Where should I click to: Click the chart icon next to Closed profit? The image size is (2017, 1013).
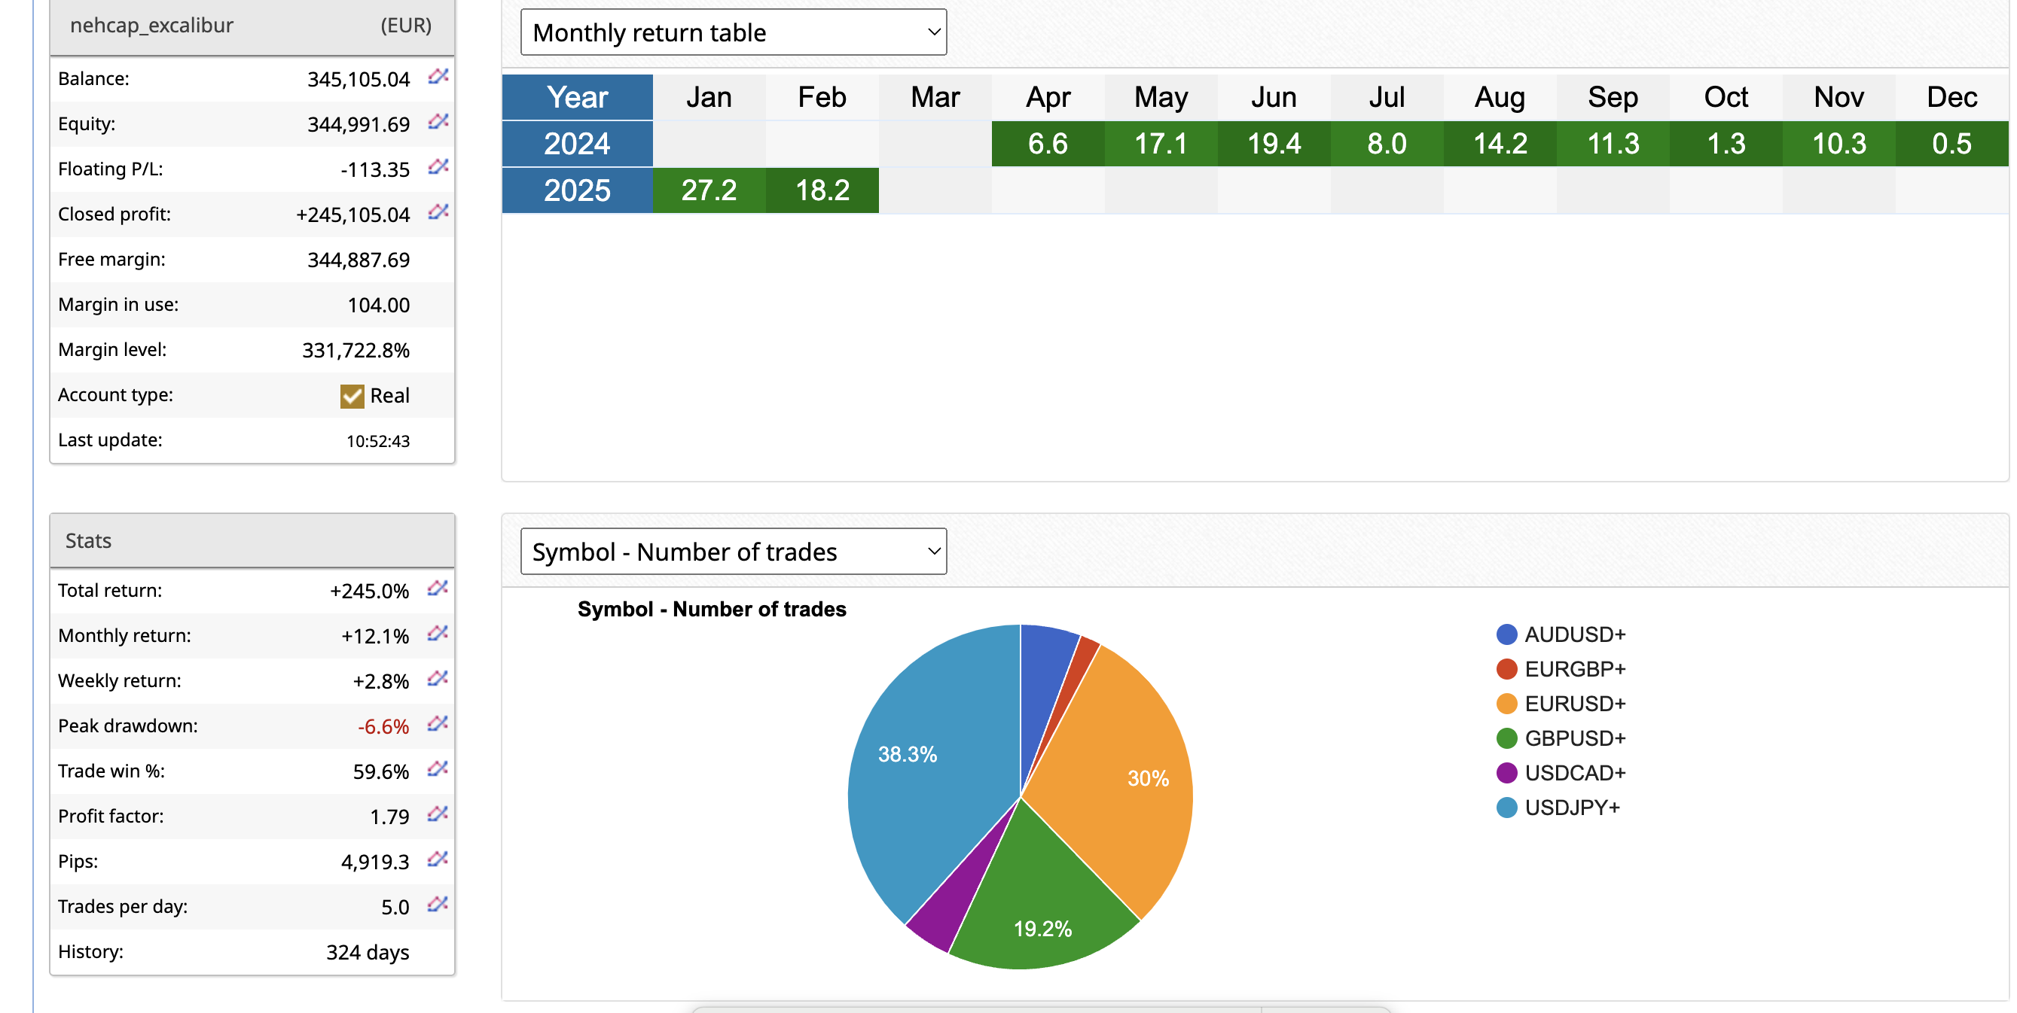tap(438, 212)
